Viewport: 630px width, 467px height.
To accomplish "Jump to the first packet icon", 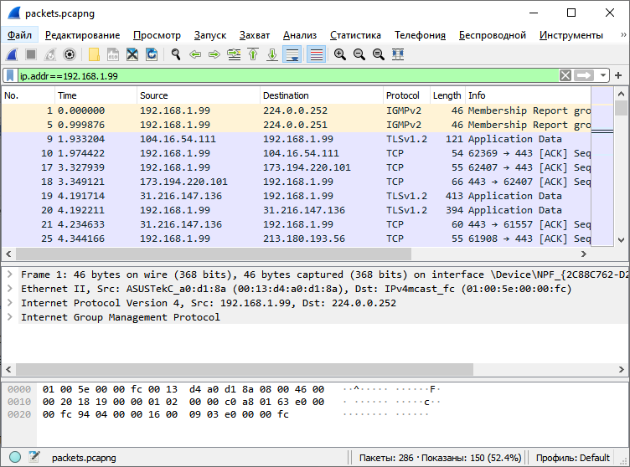I will click(253, 54).
